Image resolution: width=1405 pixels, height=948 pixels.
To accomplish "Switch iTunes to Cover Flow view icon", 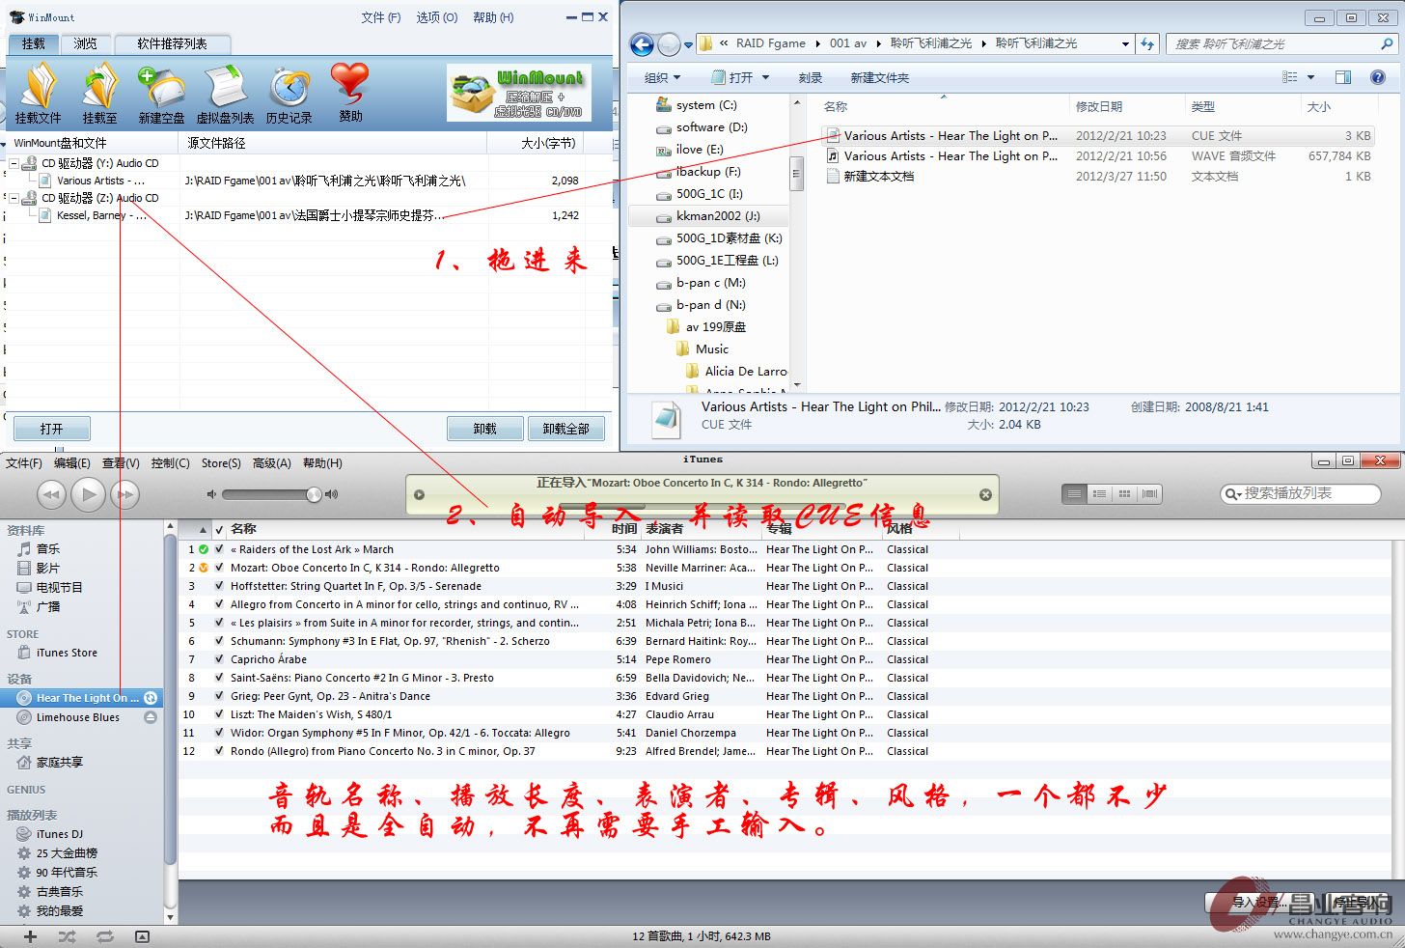I will point(1149,493).
